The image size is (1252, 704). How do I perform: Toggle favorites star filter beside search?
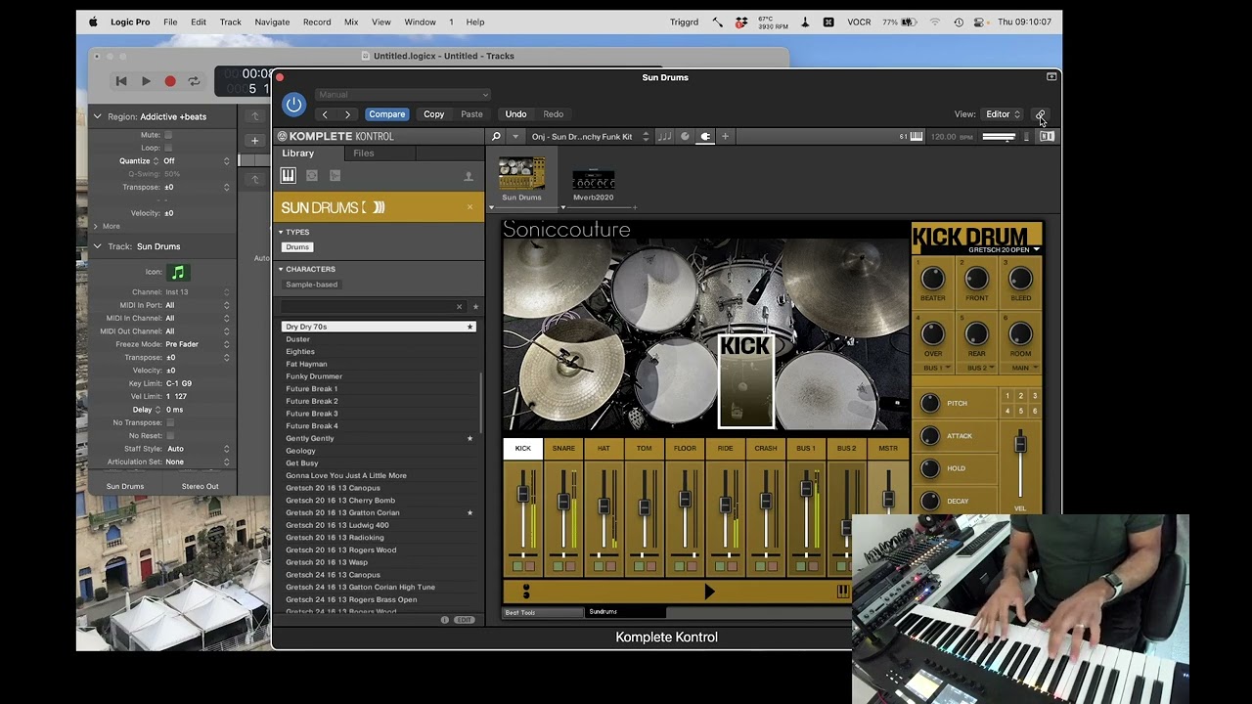[475, 307]
